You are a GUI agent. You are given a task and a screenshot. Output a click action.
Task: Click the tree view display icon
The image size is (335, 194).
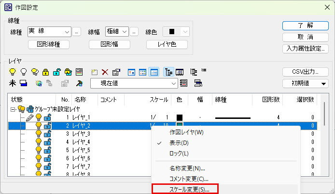pyautogui.click(x=168, y=72)
